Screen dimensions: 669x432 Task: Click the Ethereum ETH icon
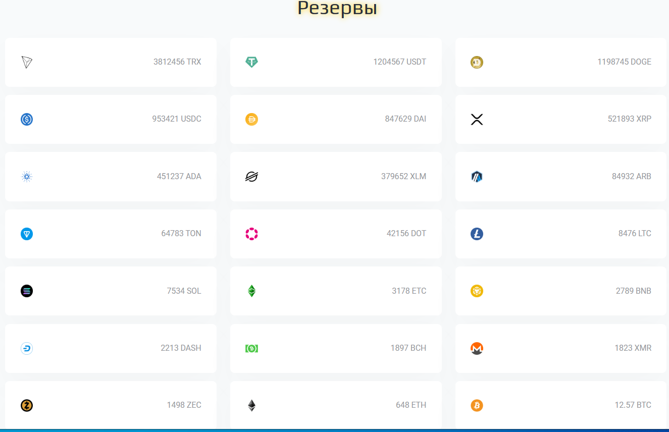251,405
